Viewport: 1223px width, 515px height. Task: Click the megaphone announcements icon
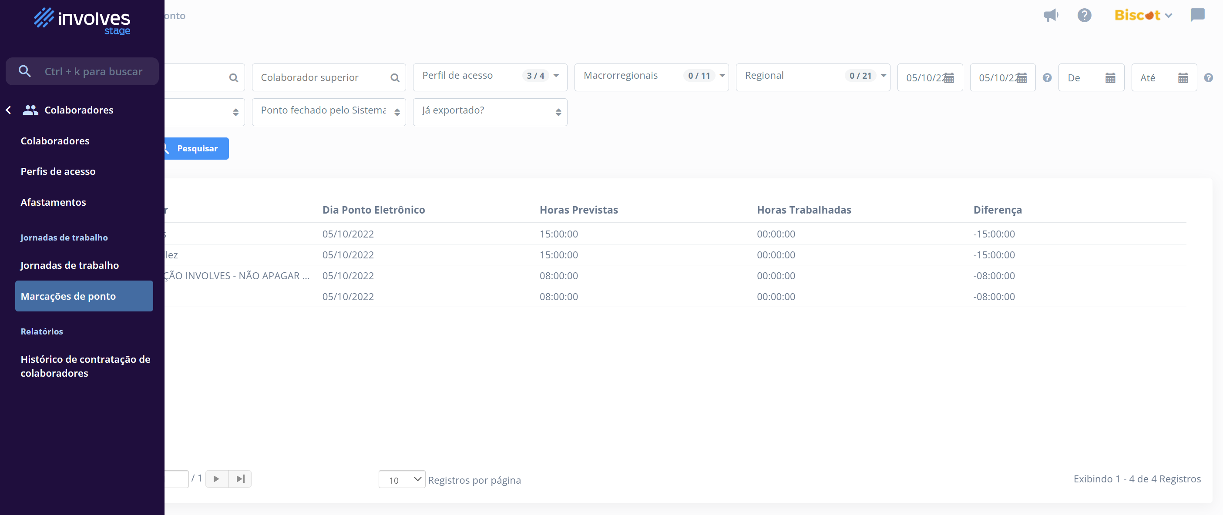(1051, 15)
